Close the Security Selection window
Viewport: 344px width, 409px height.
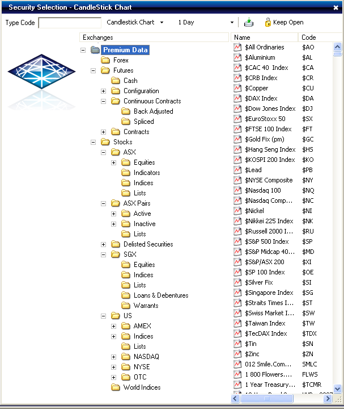click(335, 7)
